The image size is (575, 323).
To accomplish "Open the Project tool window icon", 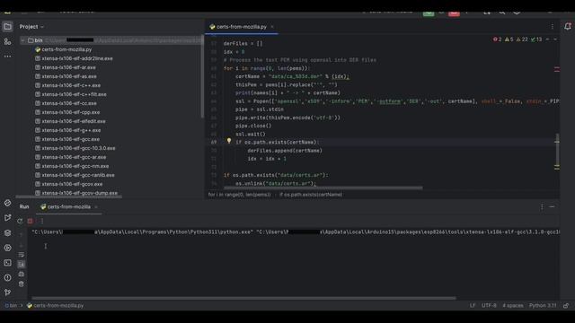I will click(x=7, y=27).
